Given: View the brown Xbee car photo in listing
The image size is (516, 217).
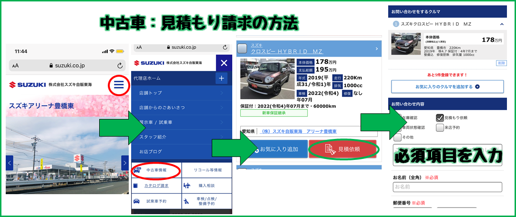Looking at the screenshot, I should 267,79.
